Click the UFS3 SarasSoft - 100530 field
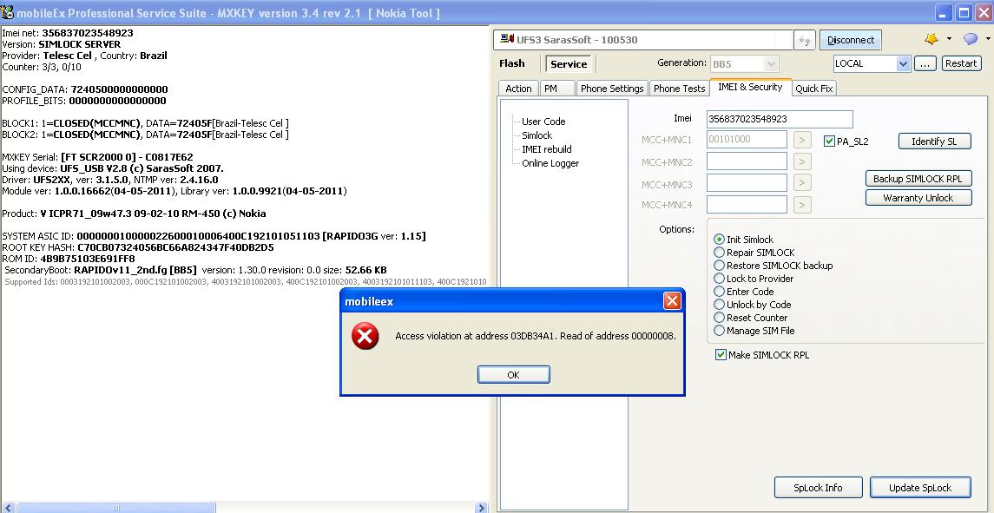 pos(642,40)
